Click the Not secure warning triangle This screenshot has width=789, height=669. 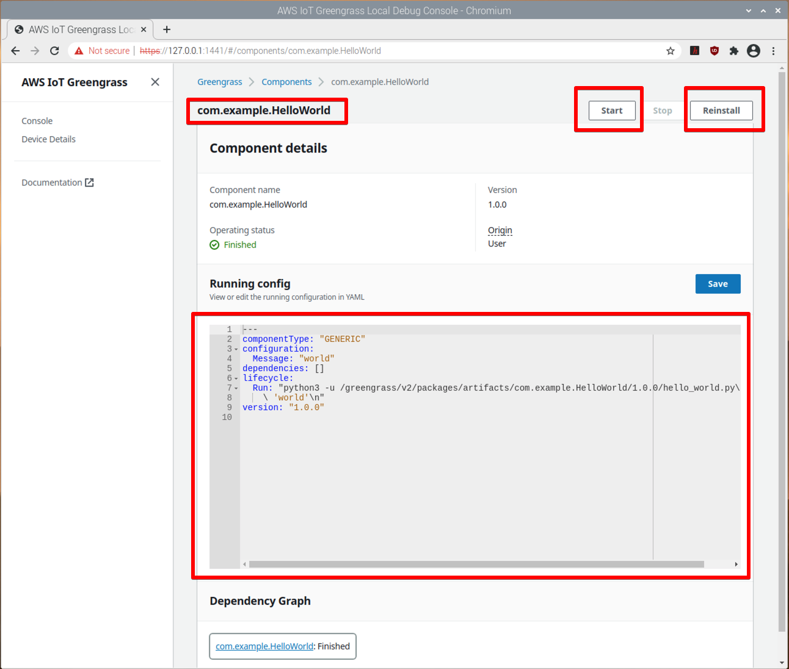[x=79, y=51]
